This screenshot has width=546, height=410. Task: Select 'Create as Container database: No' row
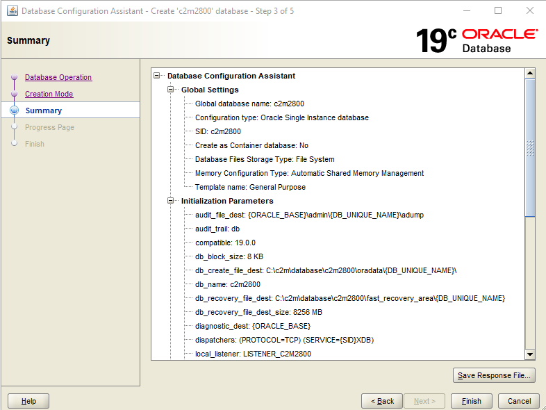251,145
